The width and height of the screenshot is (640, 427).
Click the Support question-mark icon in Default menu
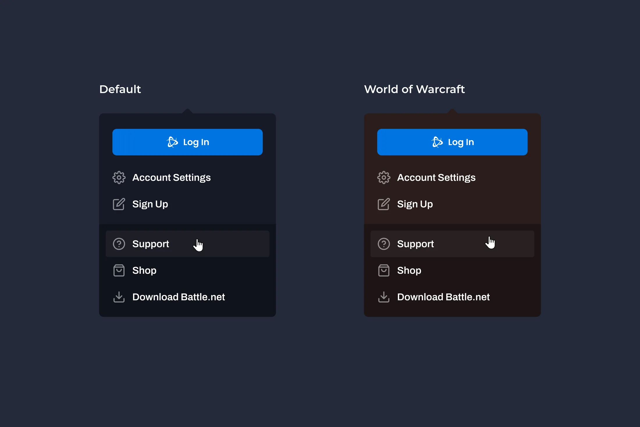(x=119, y=244)
